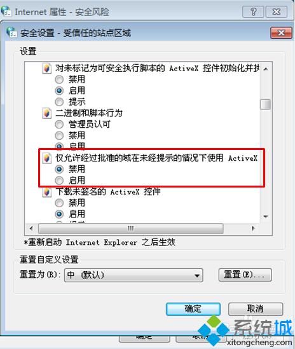Viewport: 295px width, 349px height.
Task: Open the 重置为 中 (默认) dropdown
Action: pyautogui.click(x=134, y=275)
